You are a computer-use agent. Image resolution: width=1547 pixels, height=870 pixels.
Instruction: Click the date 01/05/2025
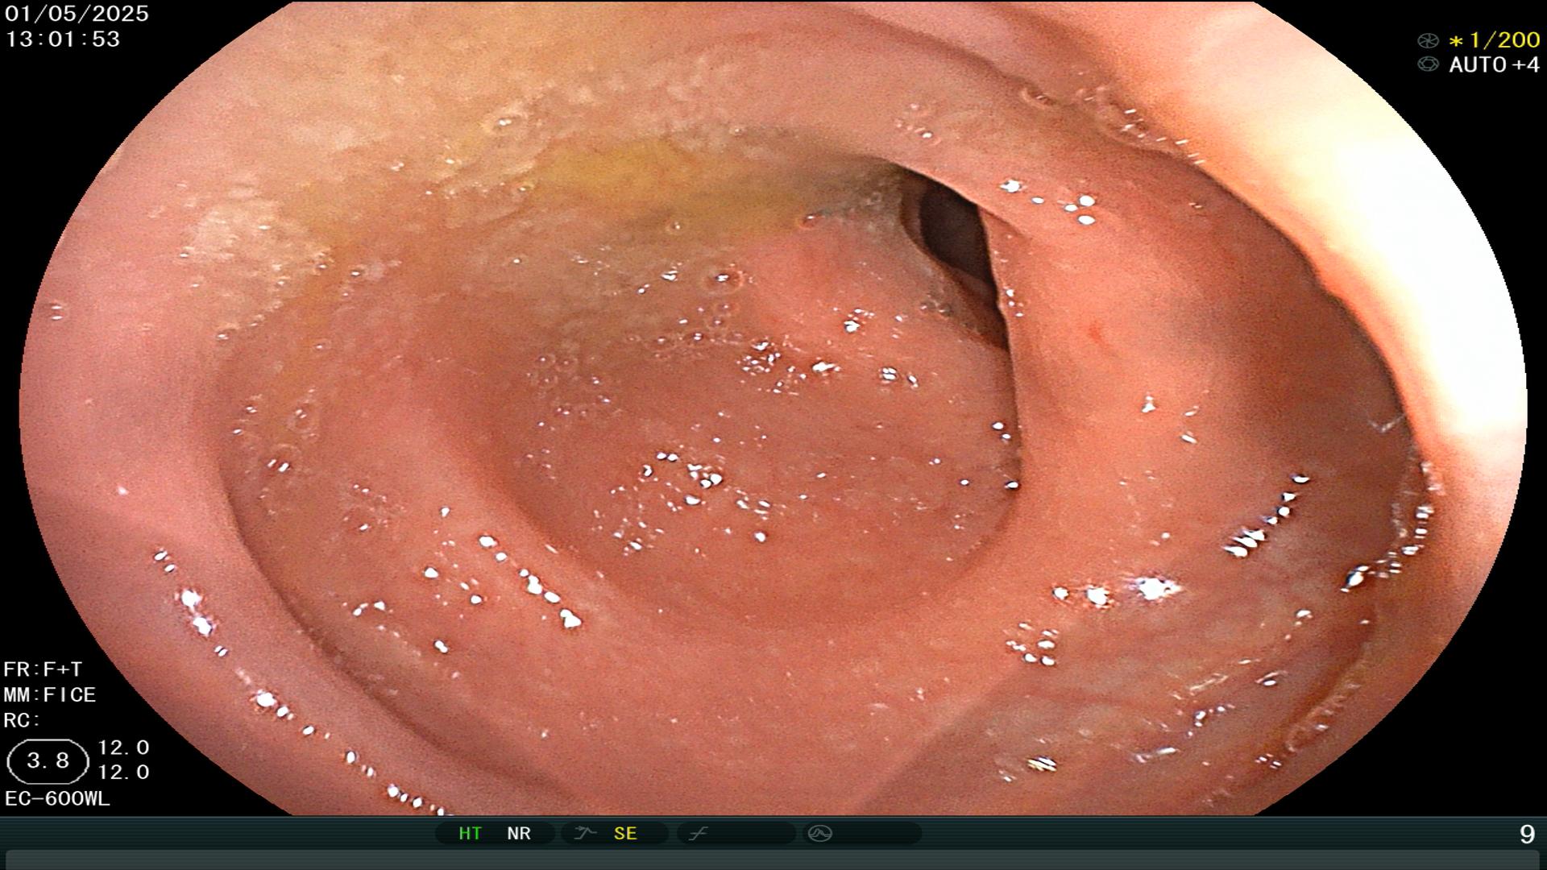click(x=77, y=14)
